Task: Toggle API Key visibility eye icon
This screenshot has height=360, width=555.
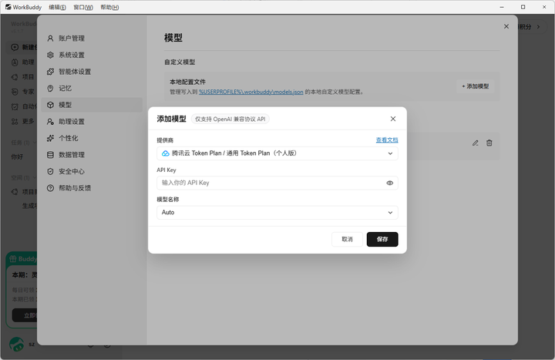Action: [390, 183]
